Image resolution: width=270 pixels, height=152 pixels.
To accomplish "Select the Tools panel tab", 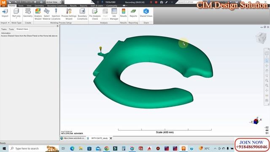I will [11, 29].
